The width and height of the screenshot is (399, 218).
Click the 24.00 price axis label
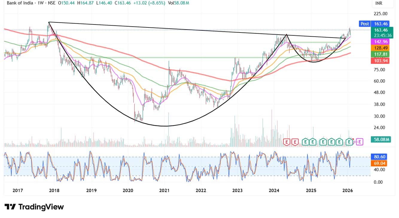click(380, 128)
